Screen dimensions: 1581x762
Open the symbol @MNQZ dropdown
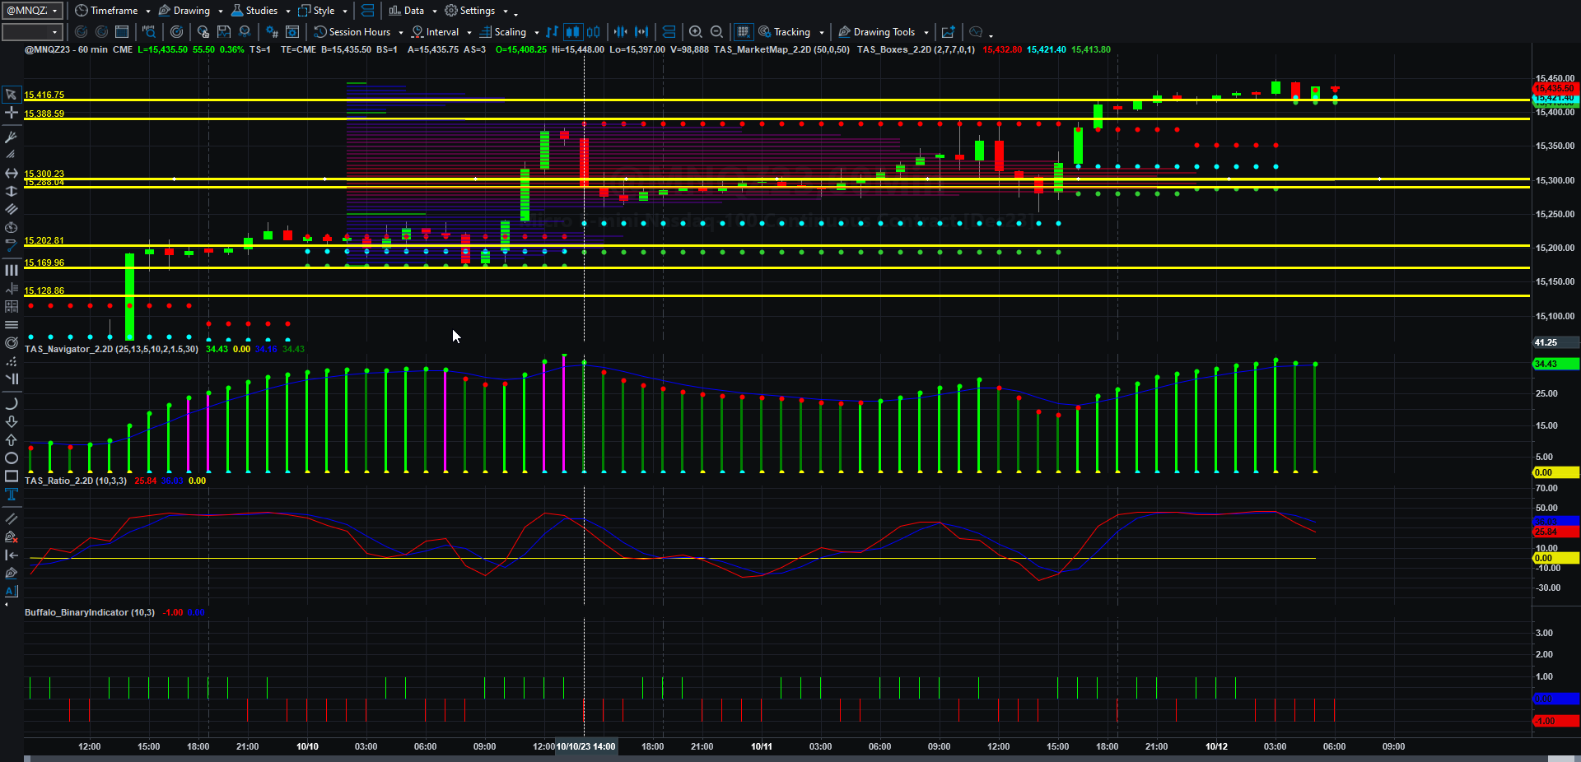(32, 10)
